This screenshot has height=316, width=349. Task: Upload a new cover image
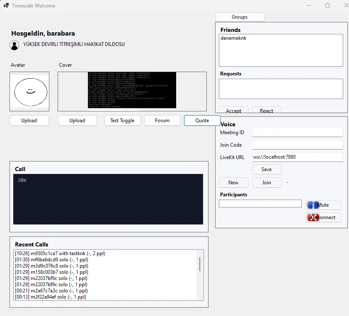tap(77, 121)
